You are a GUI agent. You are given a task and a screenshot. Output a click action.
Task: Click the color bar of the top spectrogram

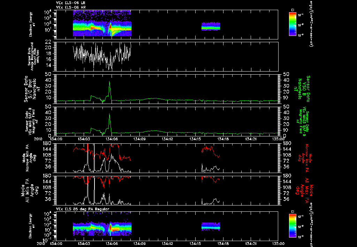tap(293, 24)
